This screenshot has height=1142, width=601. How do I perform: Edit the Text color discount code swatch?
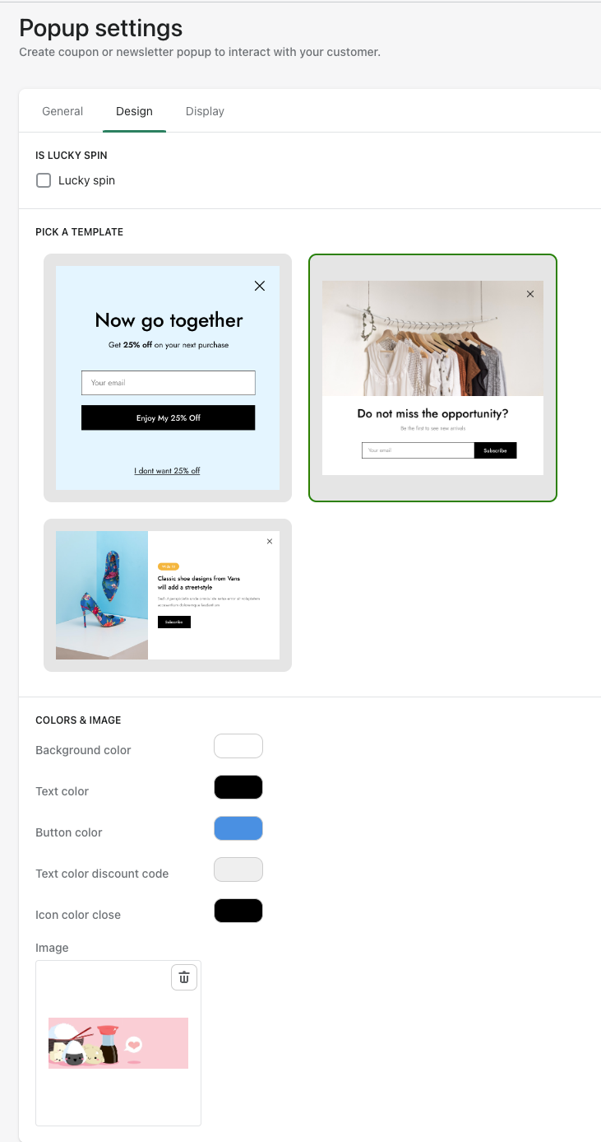click(238, 869)
